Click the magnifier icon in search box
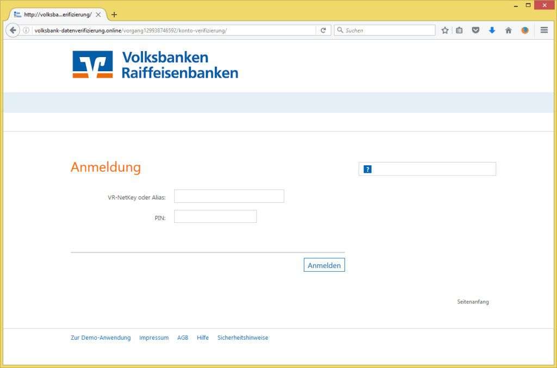Image resolution: width=557 pixels, height=368 pixels. point(340,30)
